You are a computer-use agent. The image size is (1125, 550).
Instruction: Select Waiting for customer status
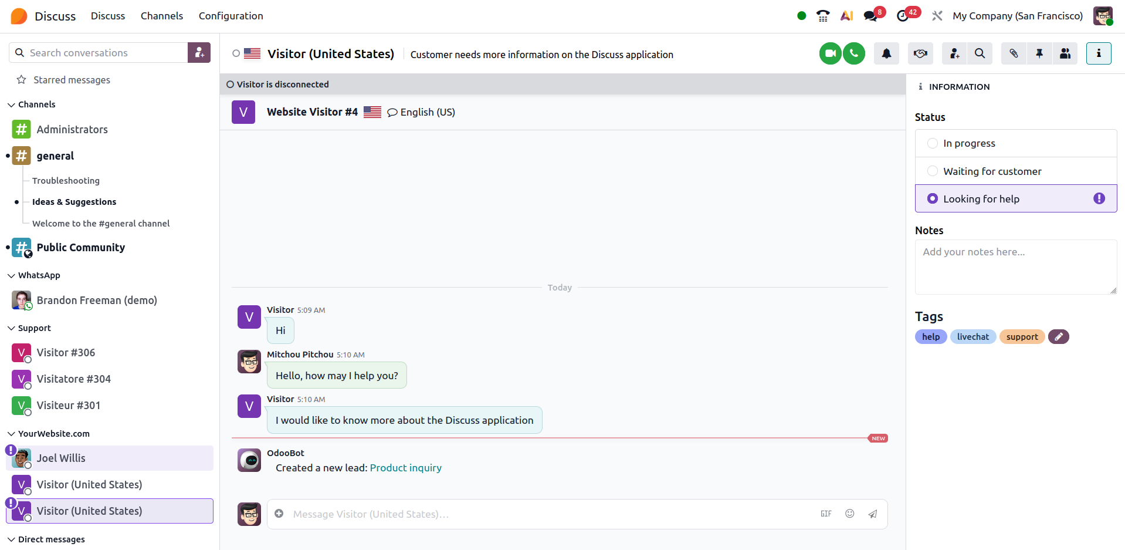point(933,171)
